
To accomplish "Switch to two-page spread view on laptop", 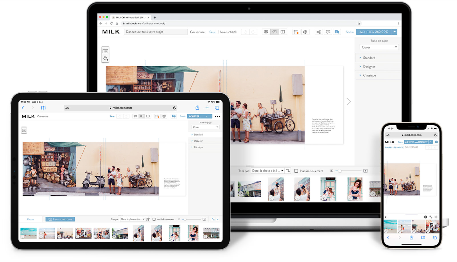I will pos(283,32).
